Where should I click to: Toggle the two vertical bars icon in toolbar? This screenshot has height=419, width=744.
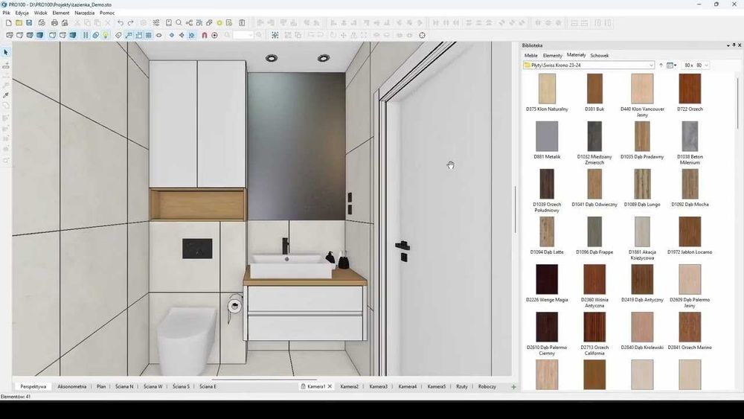coord(86,35)
